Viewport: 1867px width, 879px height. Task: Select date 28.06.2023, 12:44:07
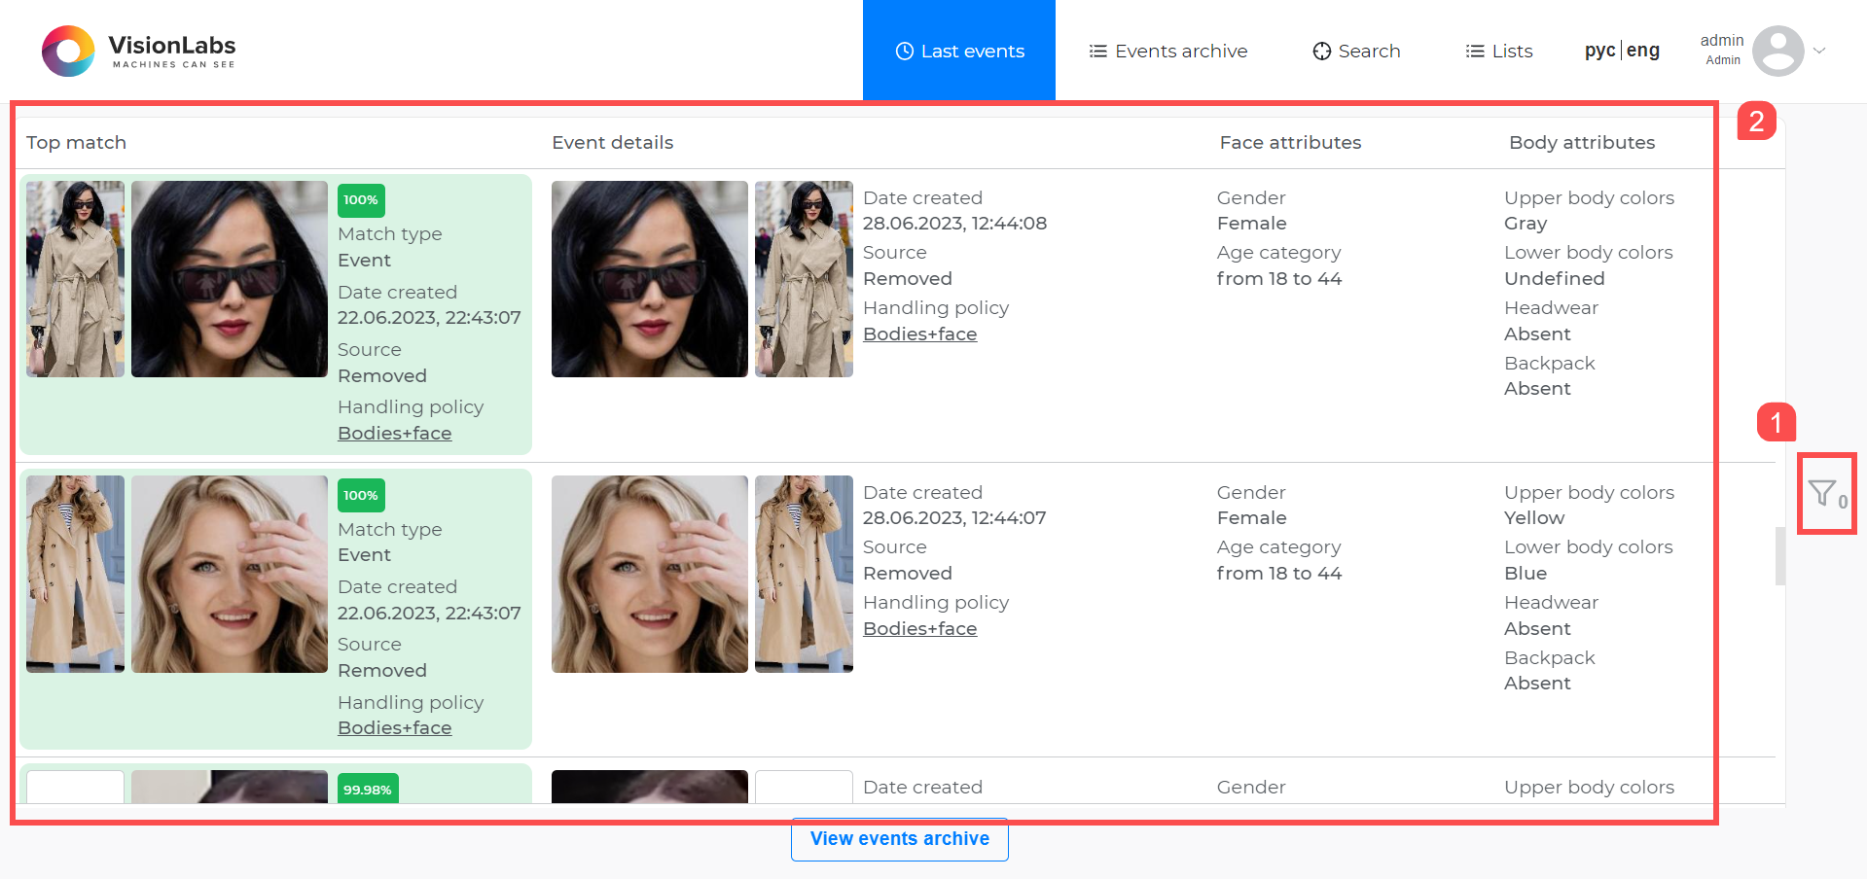(x=954, y=517)
